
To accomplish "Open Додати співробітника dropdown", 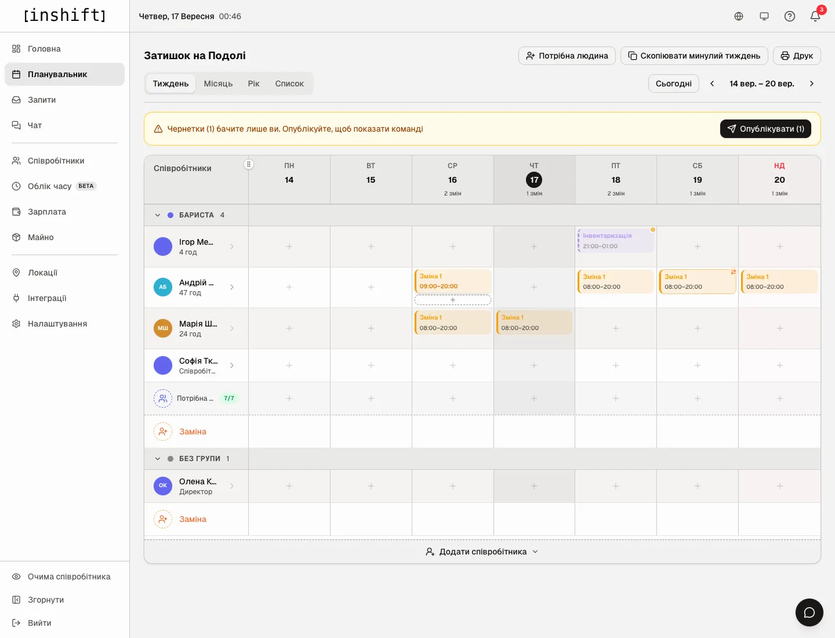I will pos(482,552).
